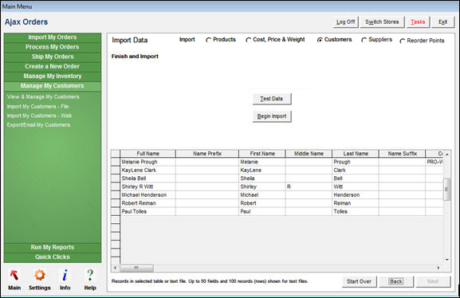The image size is (460, 298).
Task: Click the horizontal scroll right arrow
Action: point(438,268)
